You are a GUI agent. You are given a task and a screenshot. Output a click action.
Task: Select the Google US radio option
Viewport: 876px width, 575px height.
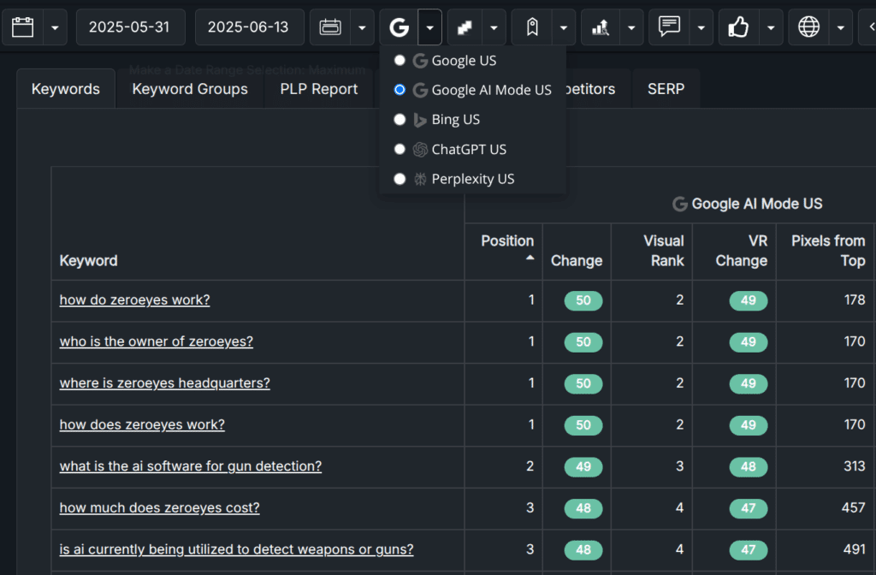pyautogui.click(x=400, y=61)
